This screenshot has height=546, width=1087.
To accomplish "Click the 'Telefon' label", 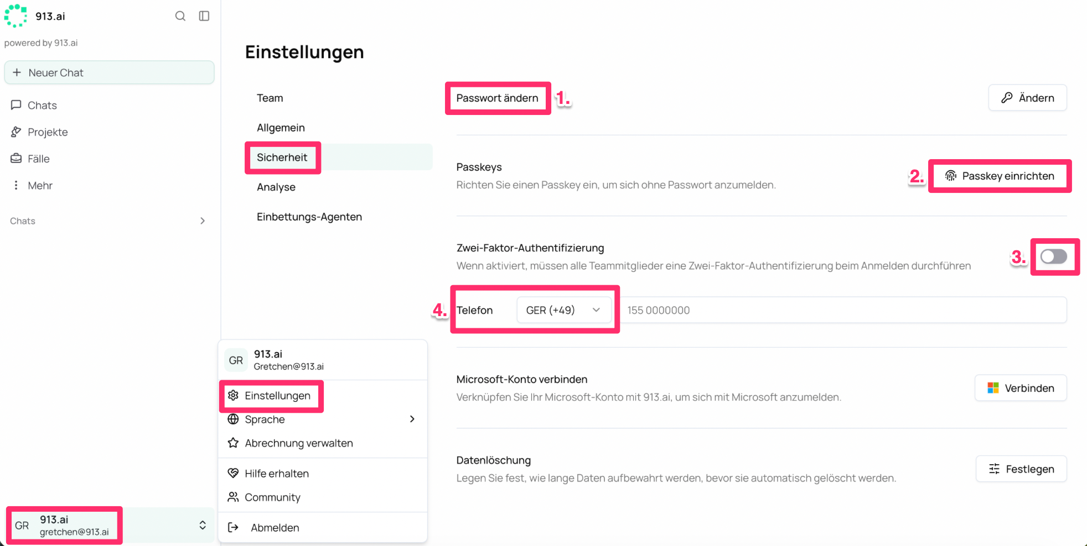I will [x=475, y=310].
